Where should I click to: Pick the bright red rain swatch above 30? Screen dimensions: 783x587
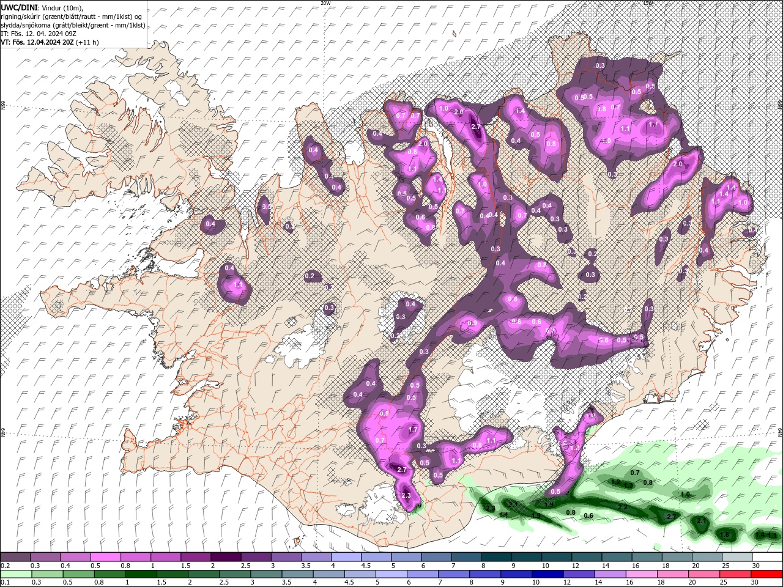pyautogui.click(x=766, y=574)
